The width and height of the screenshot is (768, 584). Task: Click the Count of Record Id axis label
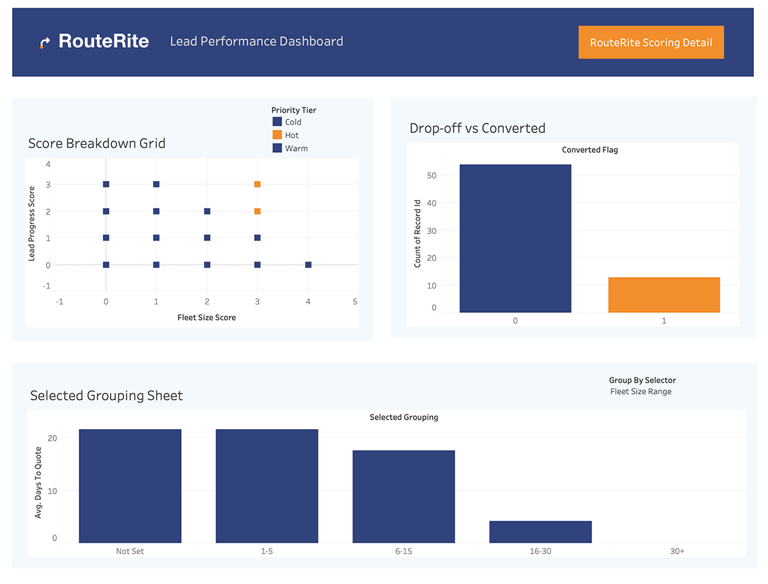click(418, 233)
